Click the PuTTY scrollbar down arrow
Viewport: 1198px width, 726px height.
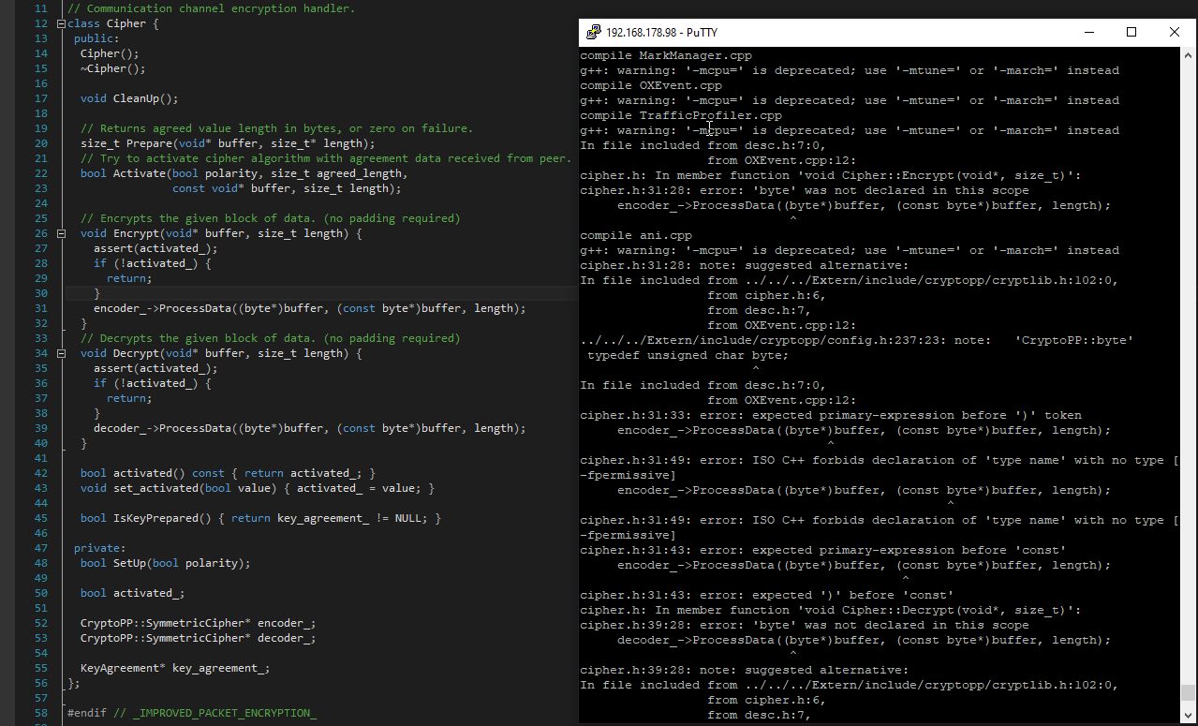coord(1188,715)
